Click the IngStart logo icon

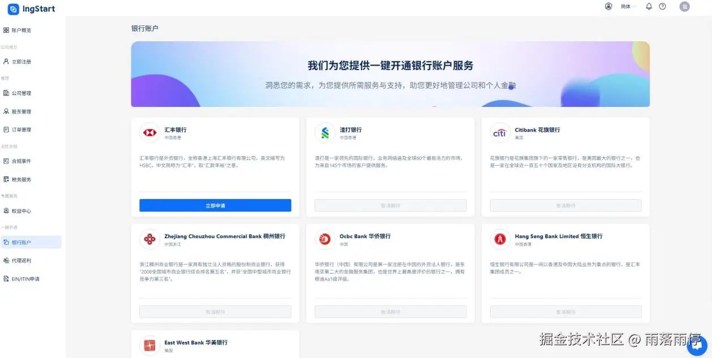tap(13, 9)
